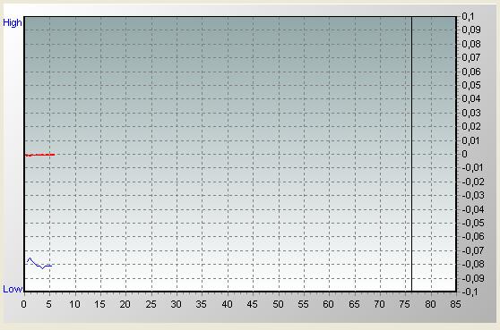Click the 85 label on the bottom axis
Screen dimensions: 500x330
[456, 304]
